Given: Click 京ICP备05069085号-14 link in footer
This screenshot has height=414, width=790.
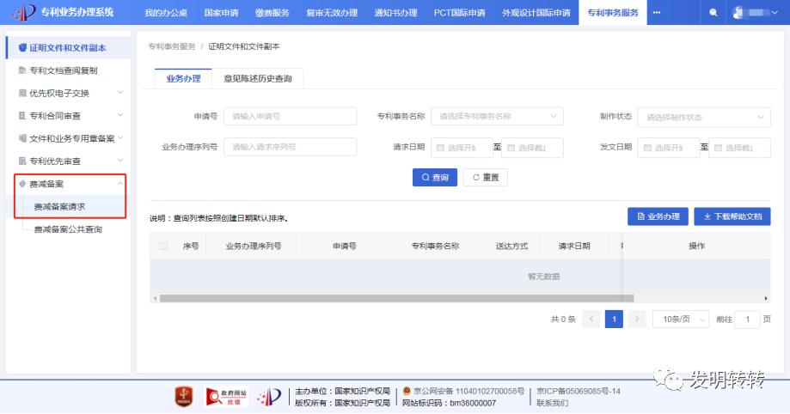Looking at the screenshot, I should coord(579,391).
